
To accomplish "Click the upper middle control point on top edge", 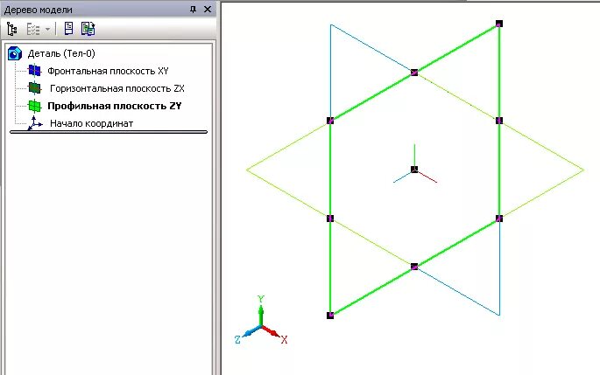I will click(x=414, y=73).
